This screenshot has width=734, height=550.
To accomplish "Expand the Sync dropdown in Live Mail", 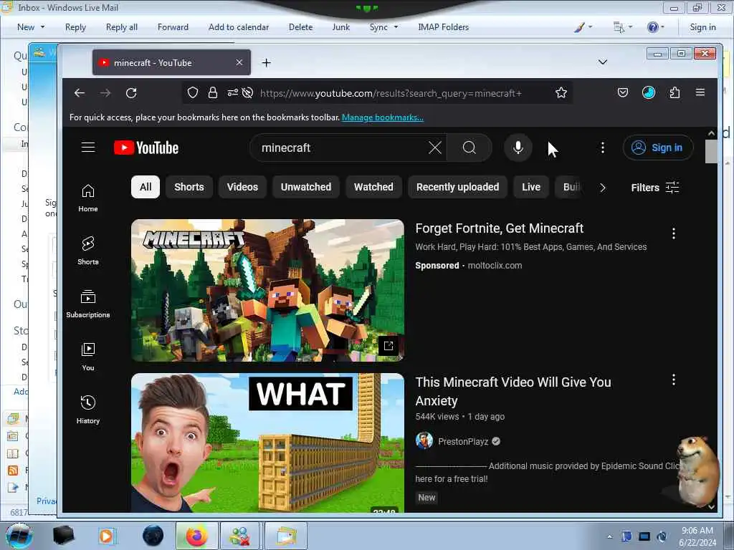I will click(x=396, y=27).
